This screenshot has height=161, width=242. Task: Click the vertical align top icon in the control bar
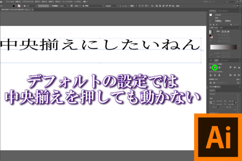[167, 6]
